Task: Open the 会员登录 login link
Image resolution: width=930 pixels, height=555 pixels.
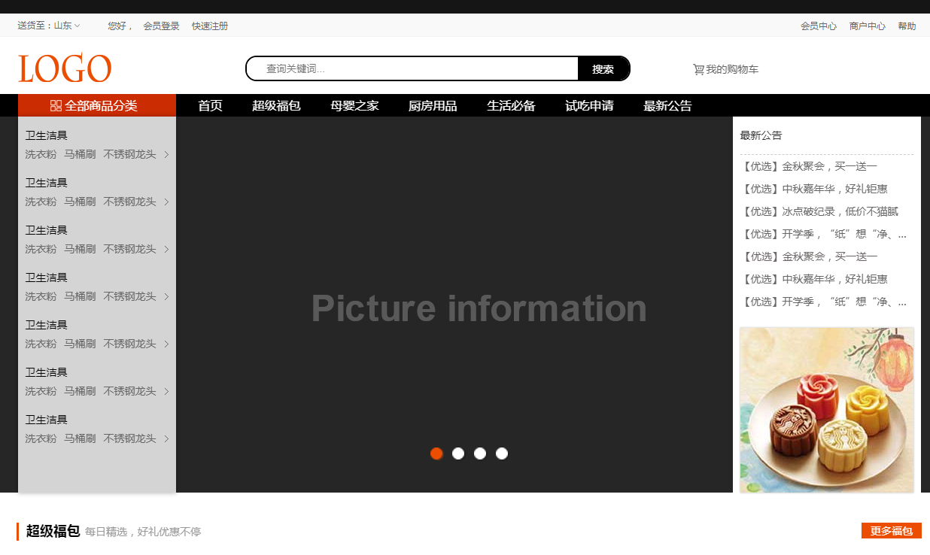Action: click(x=161, y=26)
